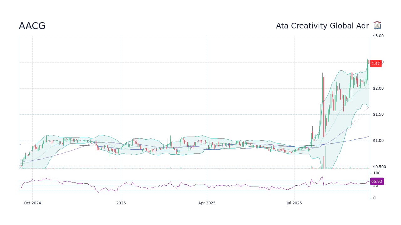This screenshot has height=225, width=401.
Task: Select the 2025 label on the time axis
Action: click(121, 203)
